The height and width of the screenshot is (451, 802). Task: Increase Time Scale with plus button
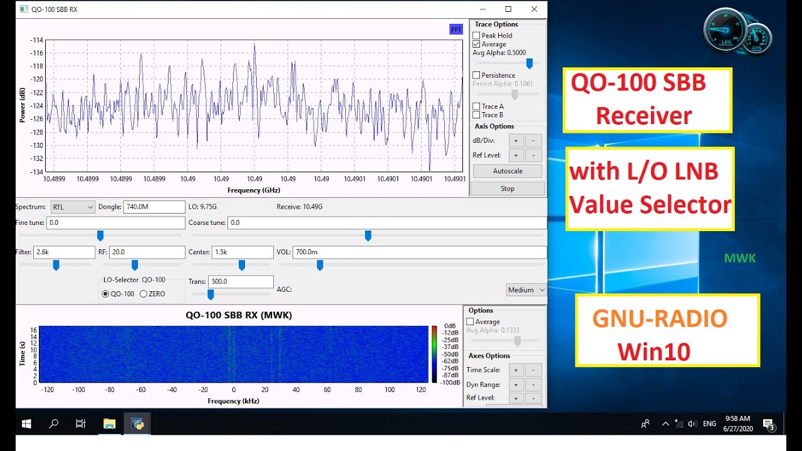point(516,370)
